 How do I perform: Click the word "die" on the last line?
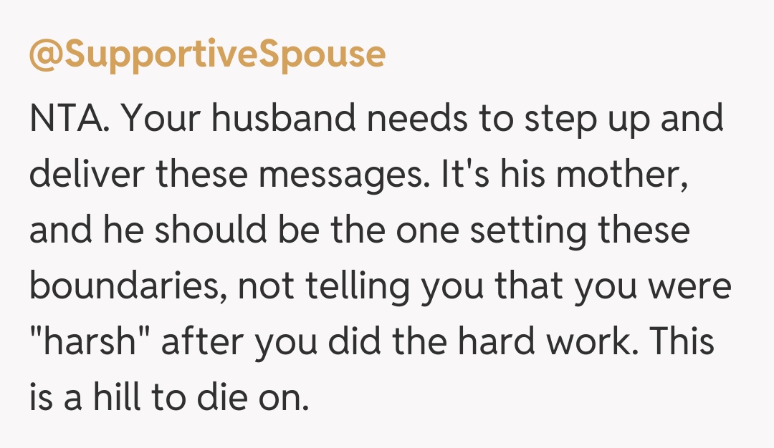click(222, 398)
